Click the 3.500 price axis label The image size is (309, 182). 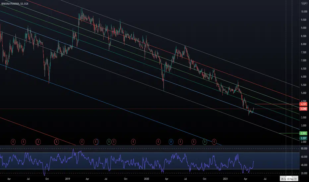304,117
